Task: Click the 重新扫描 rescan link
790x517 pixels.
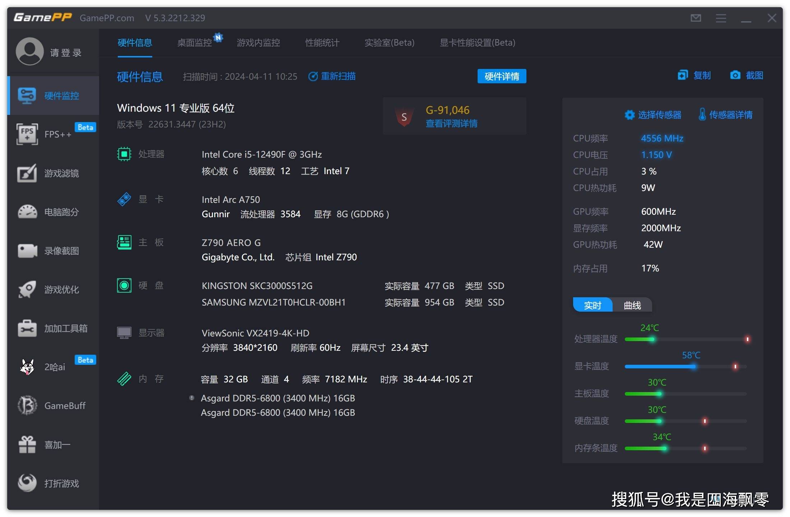Action: coord(332,76)
